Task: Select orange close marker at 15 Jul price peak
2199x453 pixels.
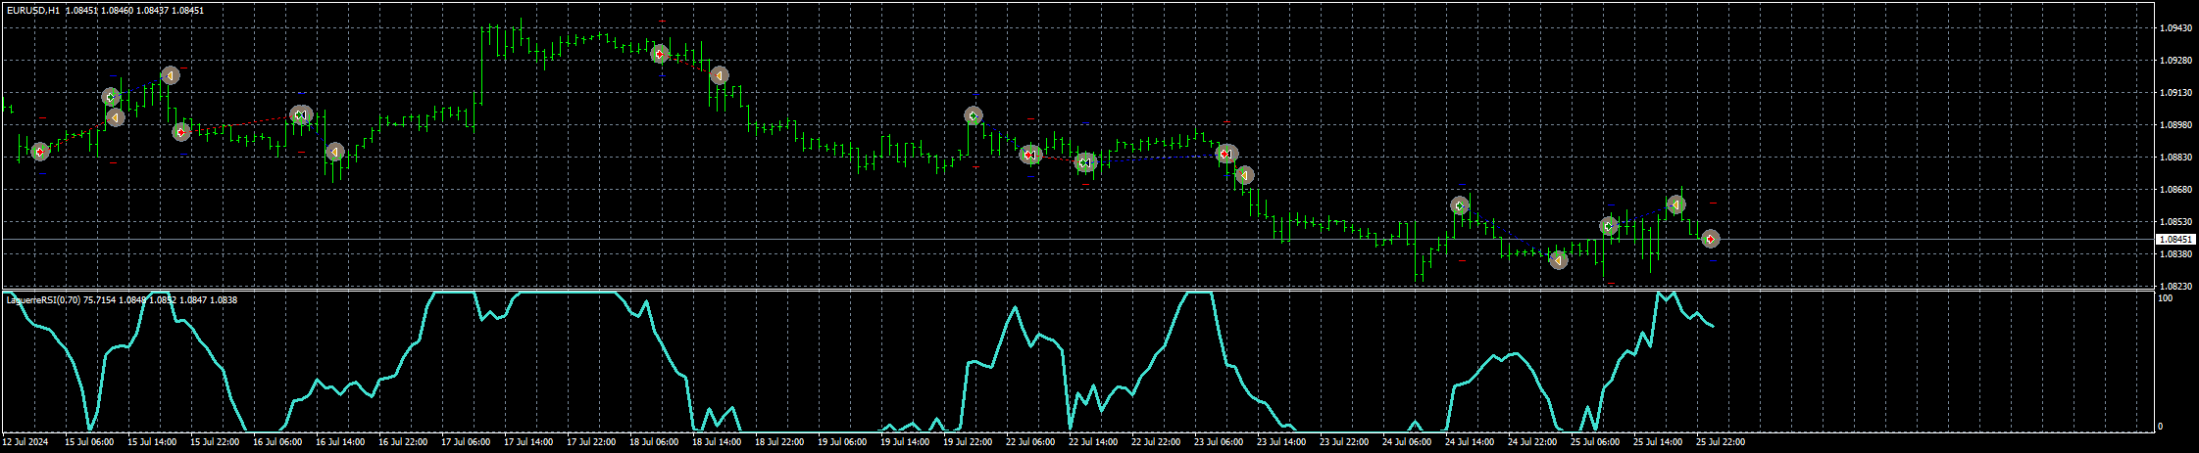Action: [170, 75]
